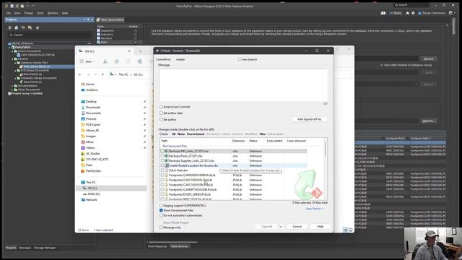The image size is (462, 260).
Task: Click Cut scissors icon in File Explorer
Action: click(105, 61)
